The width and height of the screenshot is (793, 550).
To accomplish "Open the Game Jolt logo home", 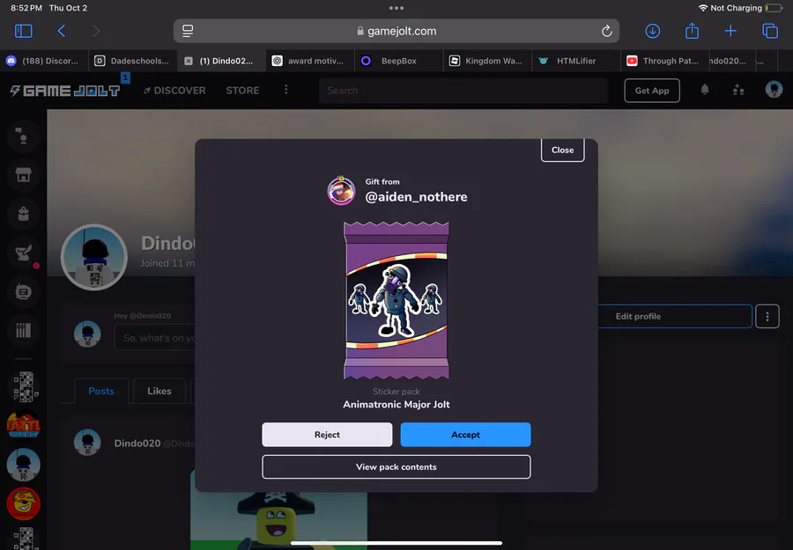I will click(x=65, y=91).
